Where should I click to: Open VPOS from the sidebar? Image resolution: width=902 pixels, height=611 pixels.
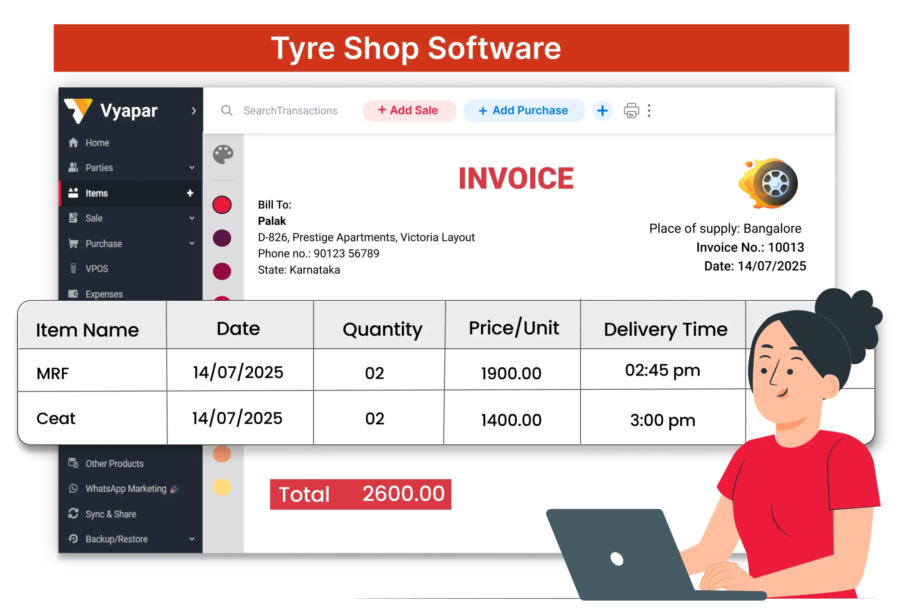[x=97, y=269]
